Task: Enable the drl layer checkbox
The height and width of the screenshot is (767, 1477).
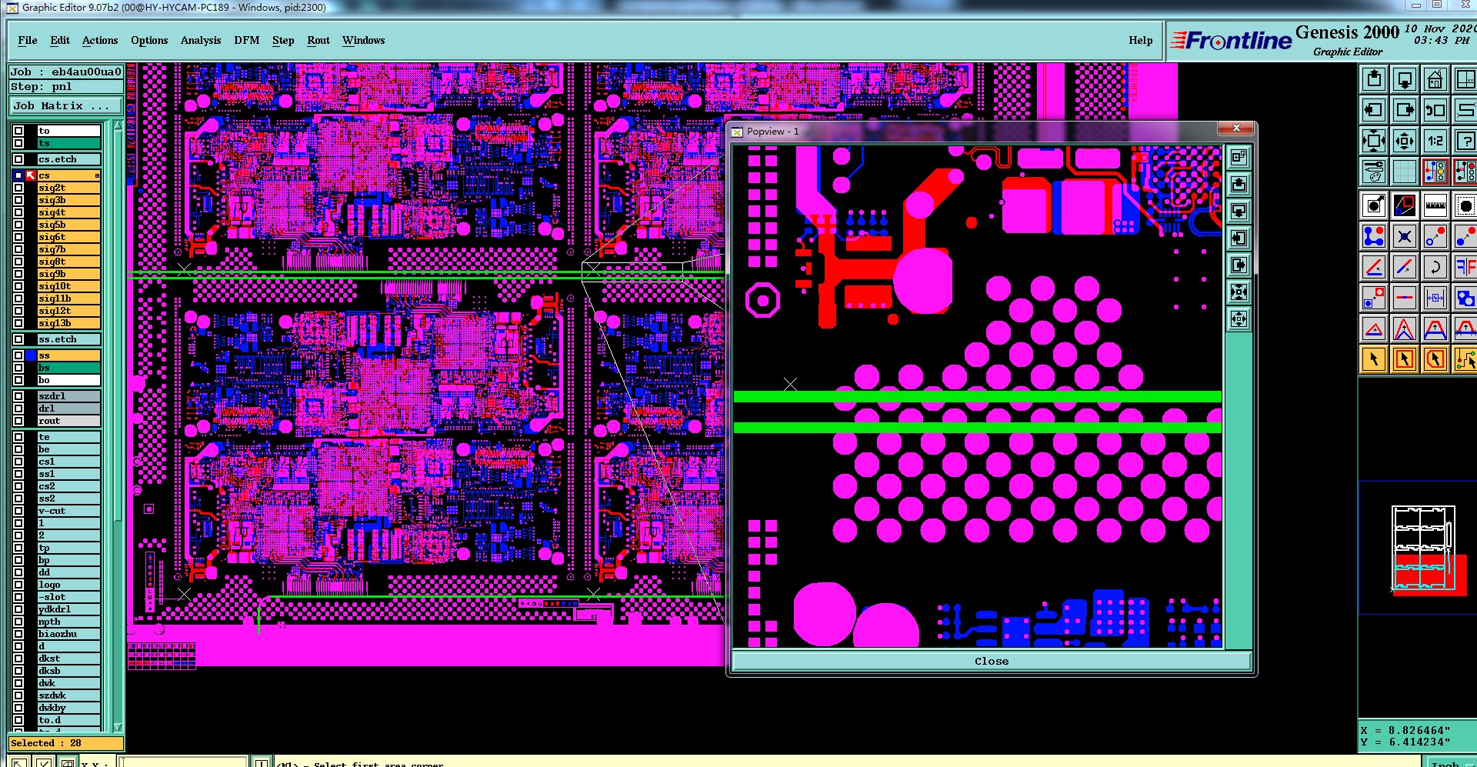Action: pos(18,409)
